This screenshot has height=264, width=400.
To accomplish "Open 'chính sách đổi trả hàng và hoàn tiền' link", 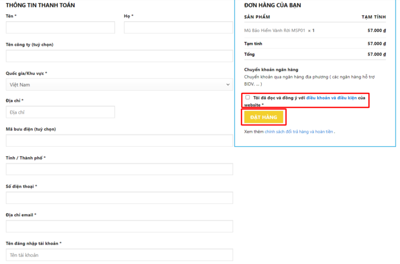I will click(x=299, y=132).
